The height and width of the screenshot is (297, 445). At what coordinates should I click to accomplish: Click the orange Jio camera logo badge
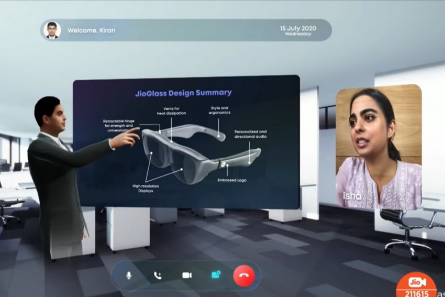click(x=416, y=285)
